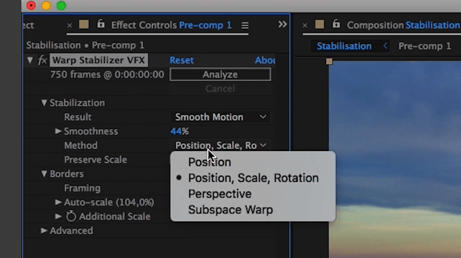The height and width of the screenshot is (258, 461).
Task: Collapse the Stabilization group
Action: [44, 103]
